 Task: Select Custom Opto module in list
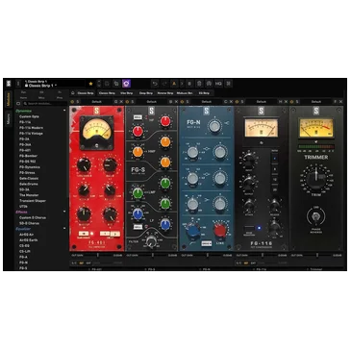(x=29, y=116)
